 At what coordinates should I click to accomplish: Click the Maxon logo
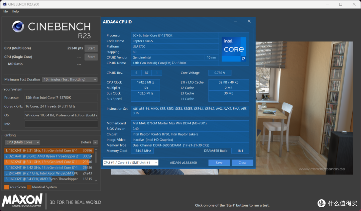tap(22, 200)
